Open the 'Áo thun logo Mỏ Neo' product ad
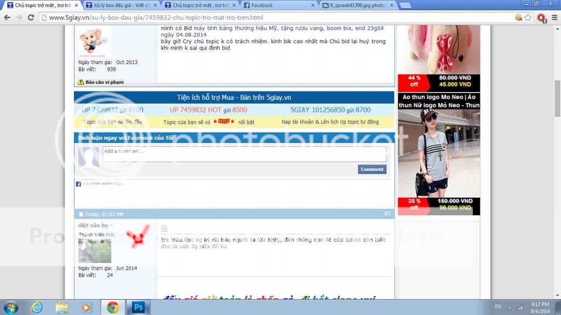 pyautogui.click(x=438, y=101)
